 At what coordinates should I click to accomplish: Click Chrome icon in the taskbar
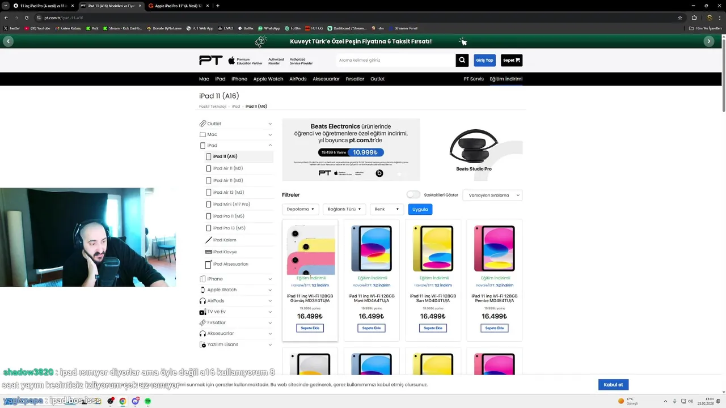pos(123,401)
